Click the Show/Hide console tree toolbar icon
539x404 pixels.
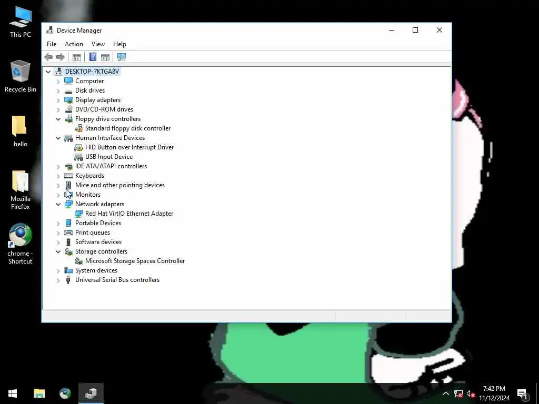pyautogui.click(x=77, y=57)
